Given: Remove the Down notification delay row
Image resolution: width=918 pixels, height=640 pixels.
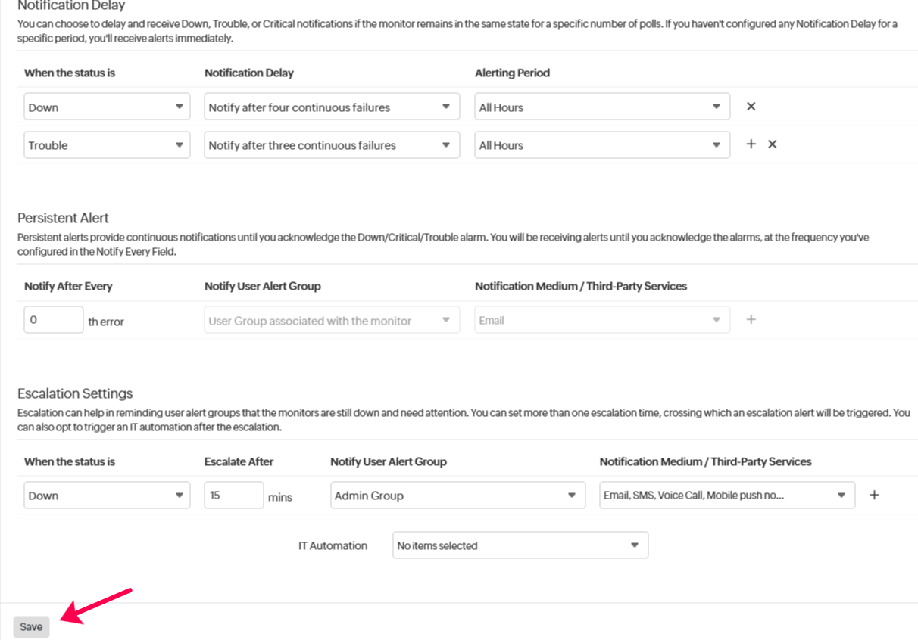Looking at the screenshot, I should 751,107.
